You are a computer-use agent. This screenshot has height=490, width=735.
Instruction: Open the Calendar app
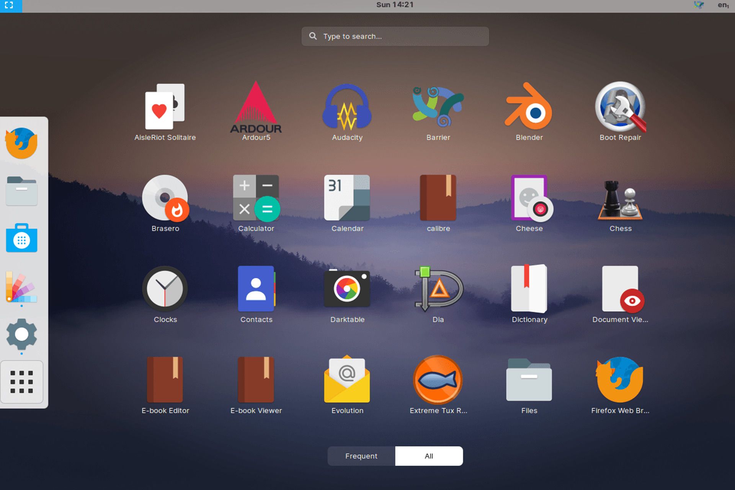(x=347, y=203)
